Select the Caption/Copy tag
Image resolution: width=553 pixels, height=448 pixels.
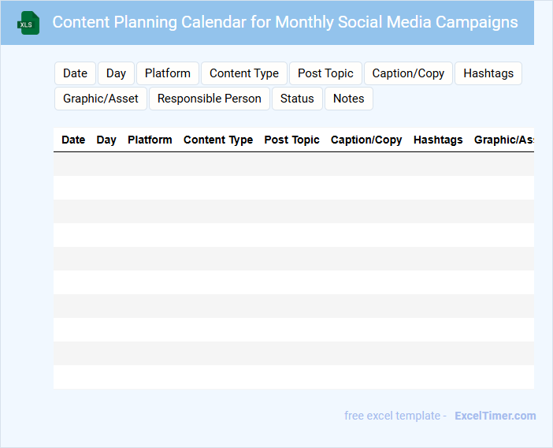[x=408, y=73]
